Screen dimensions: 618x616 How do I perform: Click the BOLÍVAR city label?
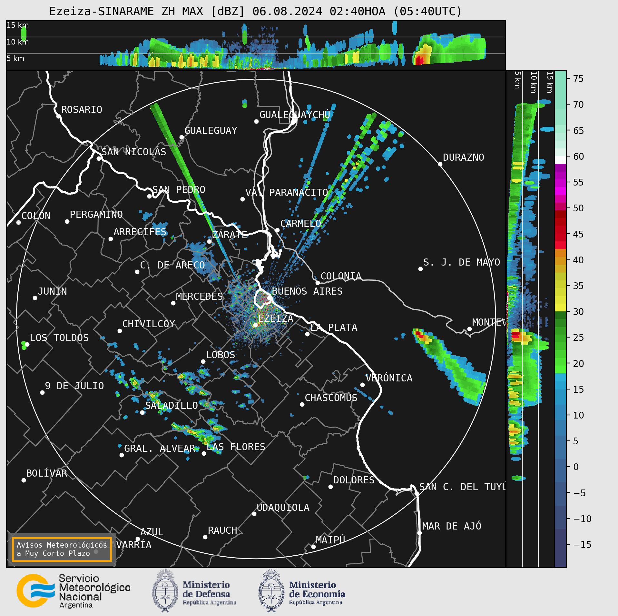(47, 473)
